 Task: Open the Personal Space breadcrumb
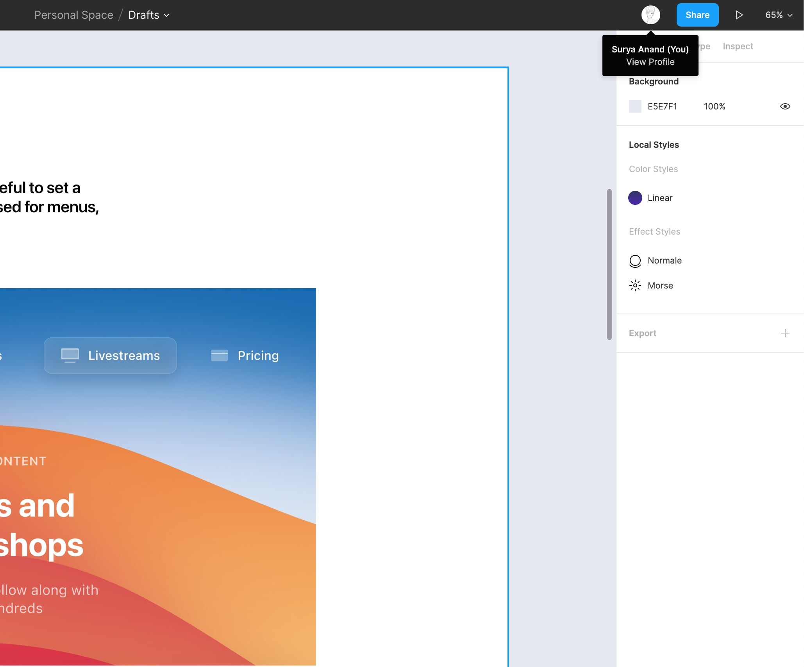pos(74,15)
